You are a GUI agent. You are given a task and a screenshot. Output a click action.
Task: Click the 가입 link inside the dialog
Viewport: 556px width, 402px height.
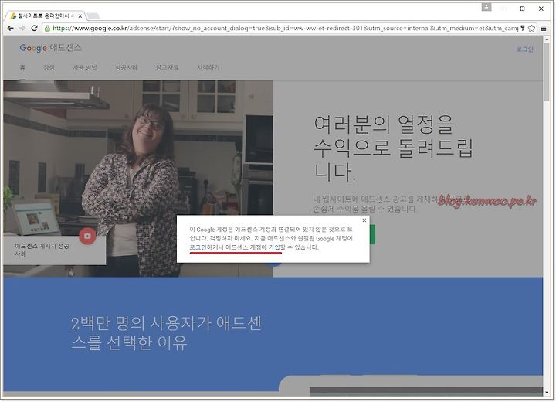click(x=274, y=247)
